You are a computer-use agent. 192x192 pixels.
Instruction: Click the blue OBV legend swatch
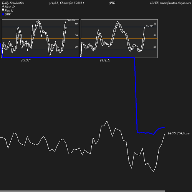[x=3, y=15]
